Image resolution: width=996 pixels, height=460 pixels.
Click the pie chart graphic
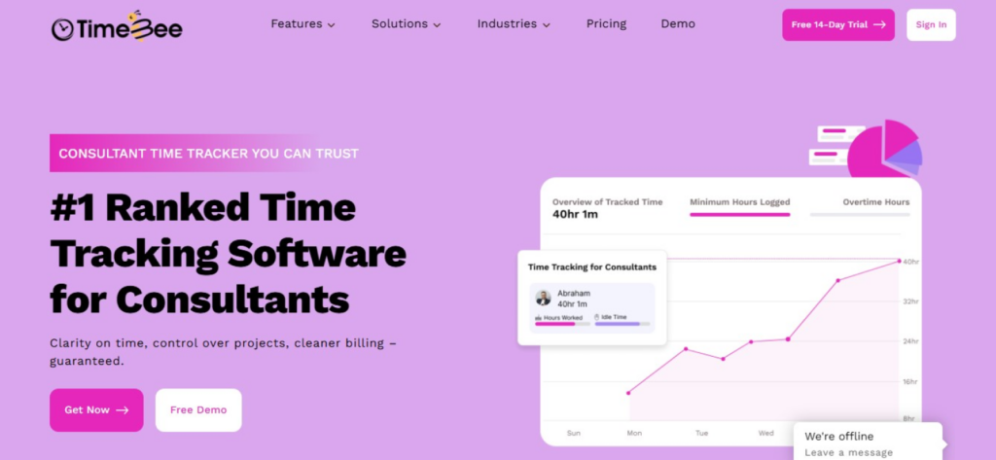[884, 150]
